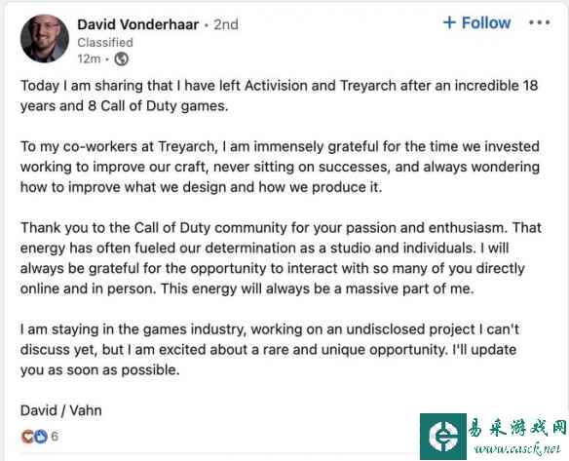
Task: Click the David Vonderhaar name link
Action: pyautogui.click(x=138, y=24)
